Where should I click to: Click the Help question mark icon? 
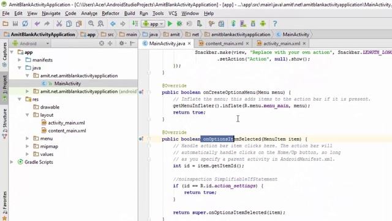point(275,24)
